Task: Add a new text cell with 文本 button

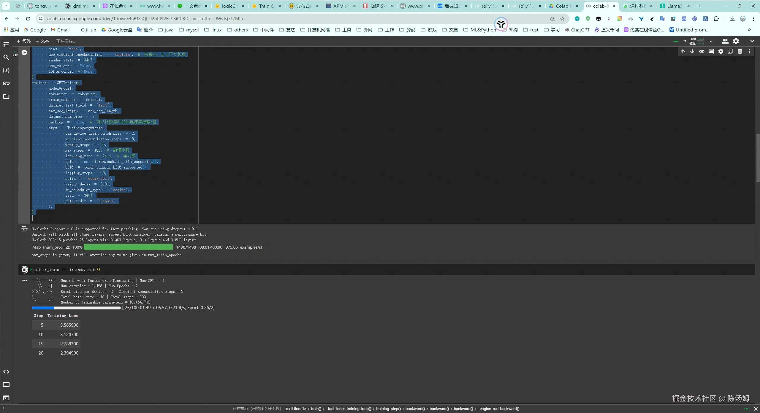Action: [x=42, y=41]
